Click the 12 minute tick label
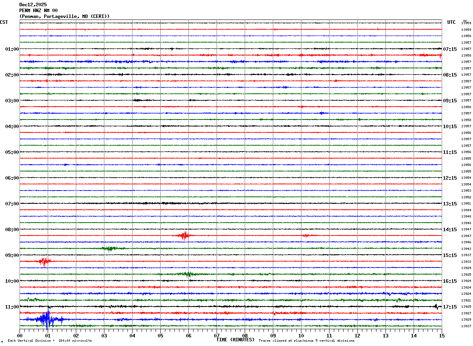 (357, 335)
